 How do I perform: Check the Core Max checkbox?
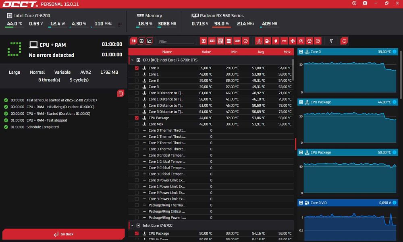click(x=137, y=124)
